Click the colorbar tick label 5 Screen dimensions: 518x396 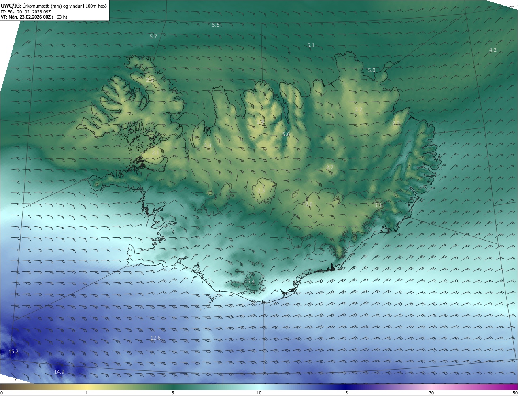[x=173, y=393]
